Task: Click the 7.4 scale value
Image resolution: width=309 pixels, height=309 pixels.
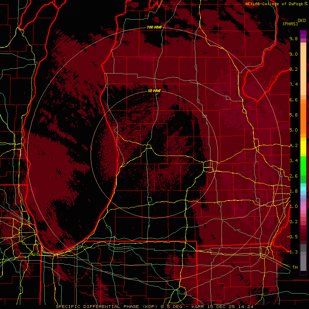Action: click(294, 84)
